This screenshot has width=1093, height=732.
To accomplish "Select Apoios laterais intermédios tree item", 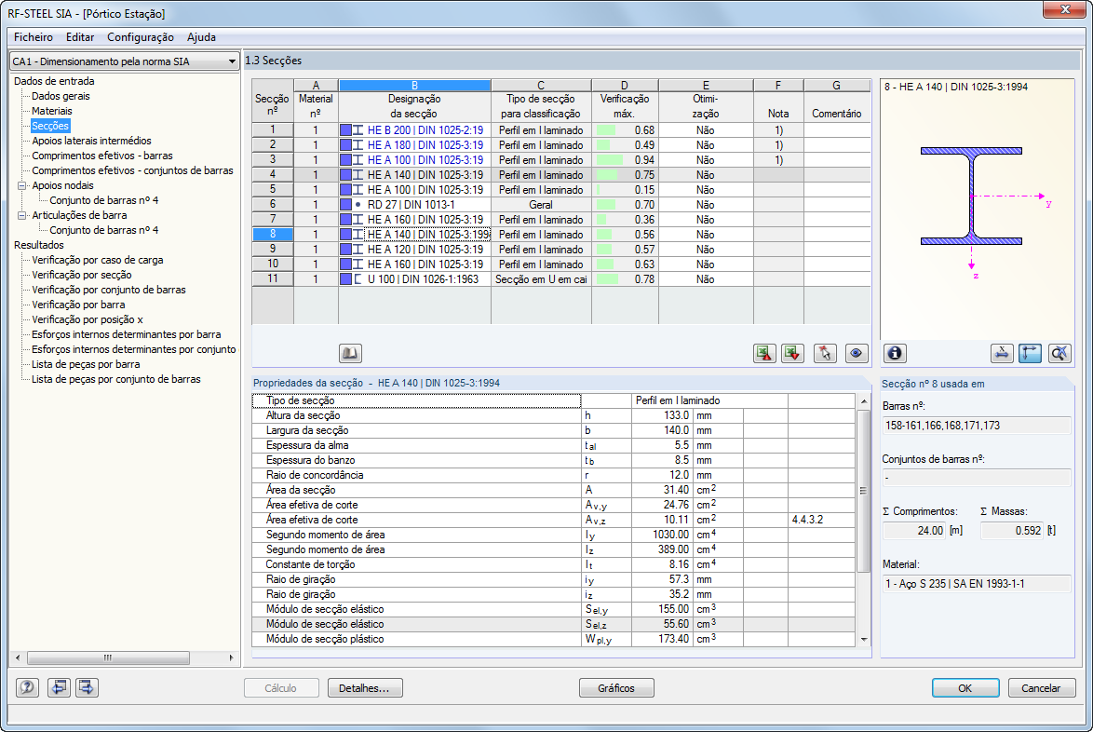I will [91, 141].
